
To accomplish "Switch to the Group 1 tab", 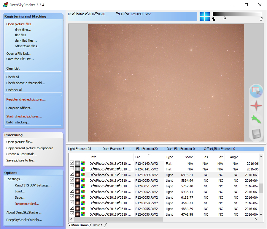I will coord(98,225).
